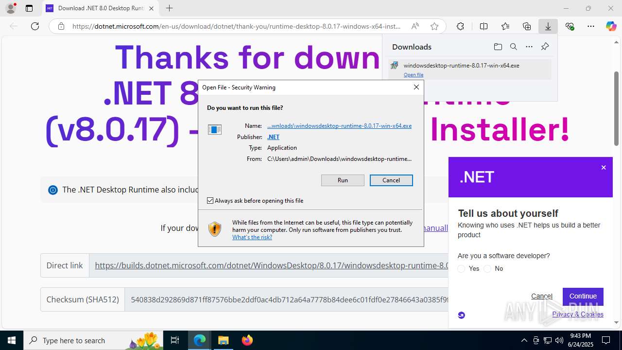Click the Downloads toolbar icon

pos(548,26)
